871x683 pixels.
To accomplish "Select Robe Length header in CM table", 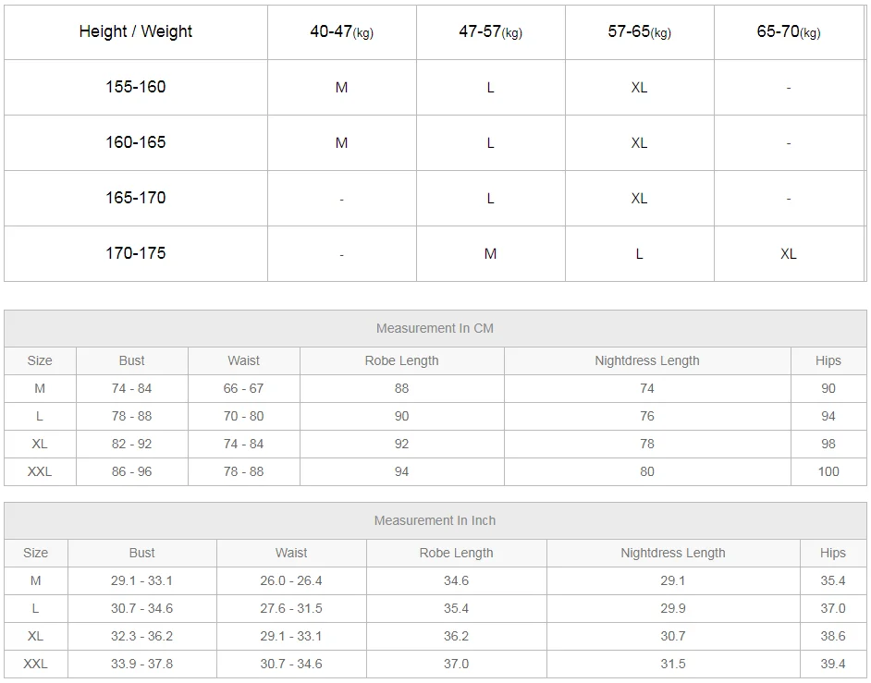I will [x=401, y=360].
